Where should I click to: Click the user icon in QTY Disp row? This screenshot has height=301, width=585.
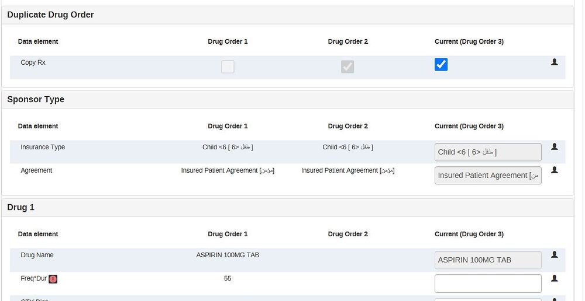click(x=555, y=299)
